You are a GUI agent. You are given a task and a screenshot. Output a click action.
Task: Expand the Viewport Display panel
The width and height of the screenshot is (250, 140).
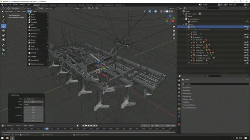(189, 105)
